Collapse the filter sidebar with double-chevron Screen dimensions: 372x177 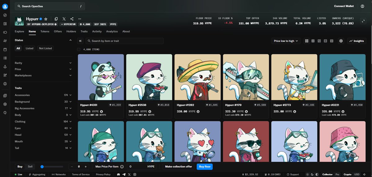(x=80, y=41)
